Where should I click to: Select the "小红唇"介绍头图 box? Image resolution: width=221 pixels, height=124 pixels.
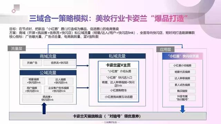pyautogui.click(x=118, y=71)
